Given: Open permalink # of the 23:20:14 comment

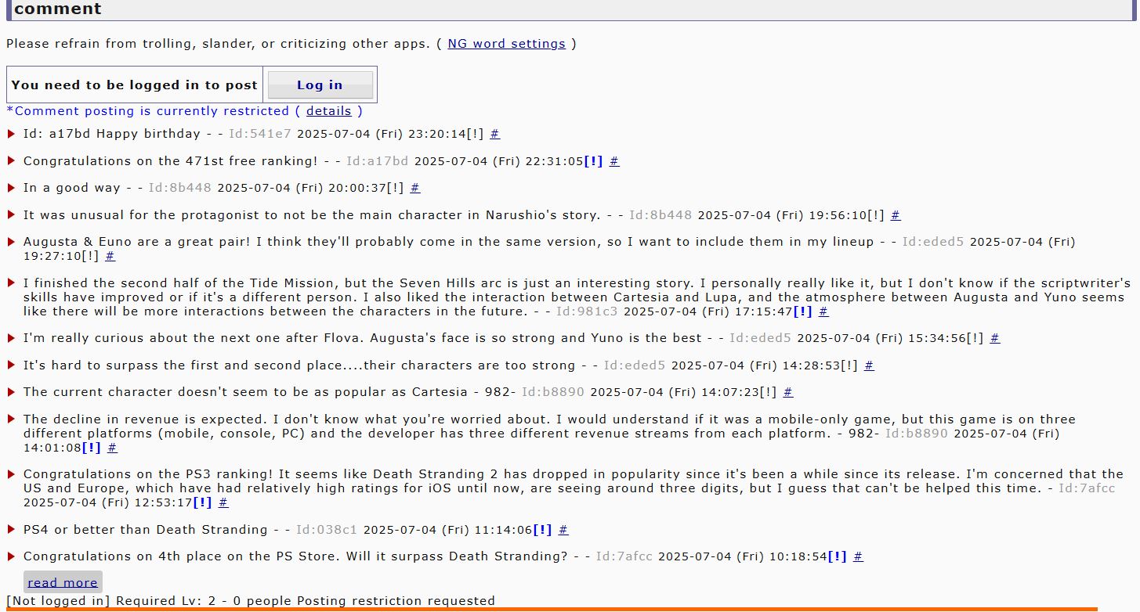Looking at the screenshot, I should [x=495, y=134].
